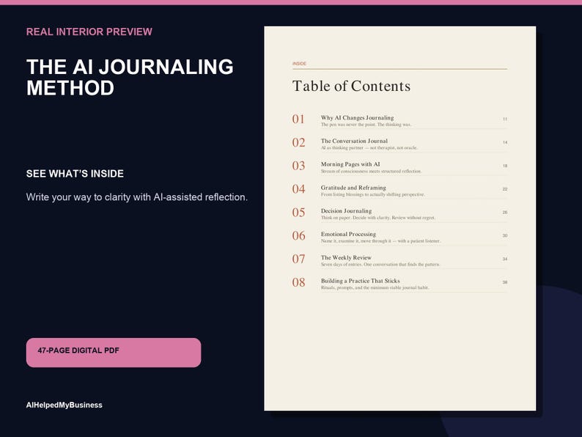This screenshot has height=437, width=582.
Task: Select subtitle 'The pen was never the point'
Action: click(366, 125)
